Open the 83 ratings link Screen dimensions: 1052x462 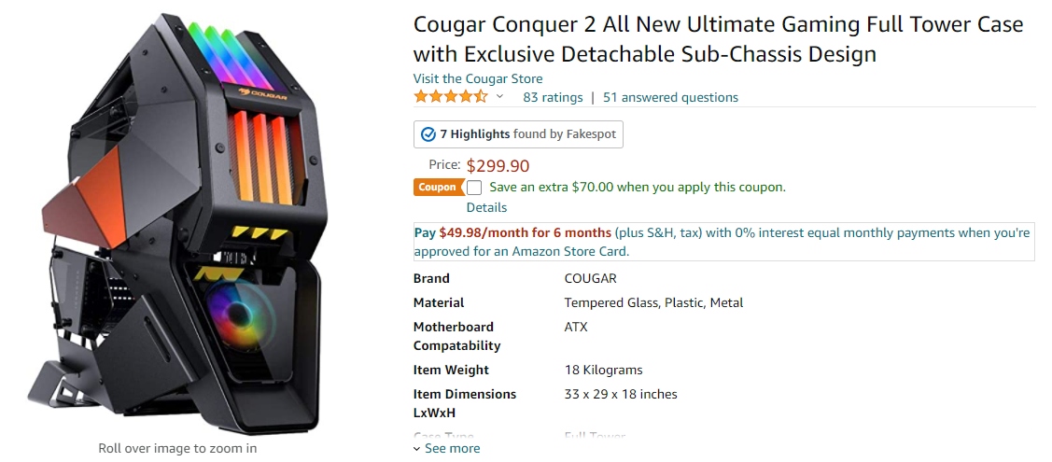click(x=553, y=97)
